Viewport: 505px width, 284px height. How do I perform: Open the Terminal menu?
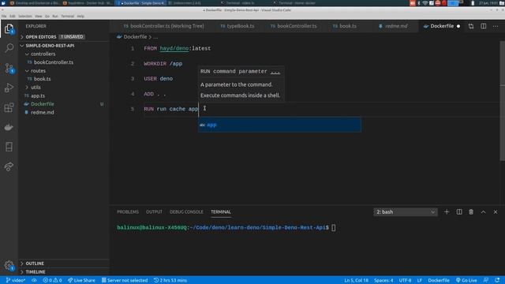click(x=68, y=16)
